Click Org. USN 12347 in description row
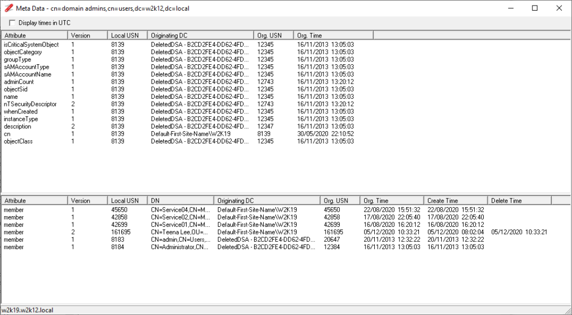Viewport: 572px width, 315px height. click(265, 127)
